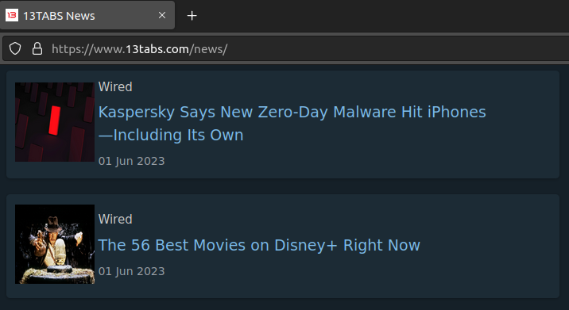
Task: Click the 13TABS favicon in the tab
Action: (x=12, y=15)
